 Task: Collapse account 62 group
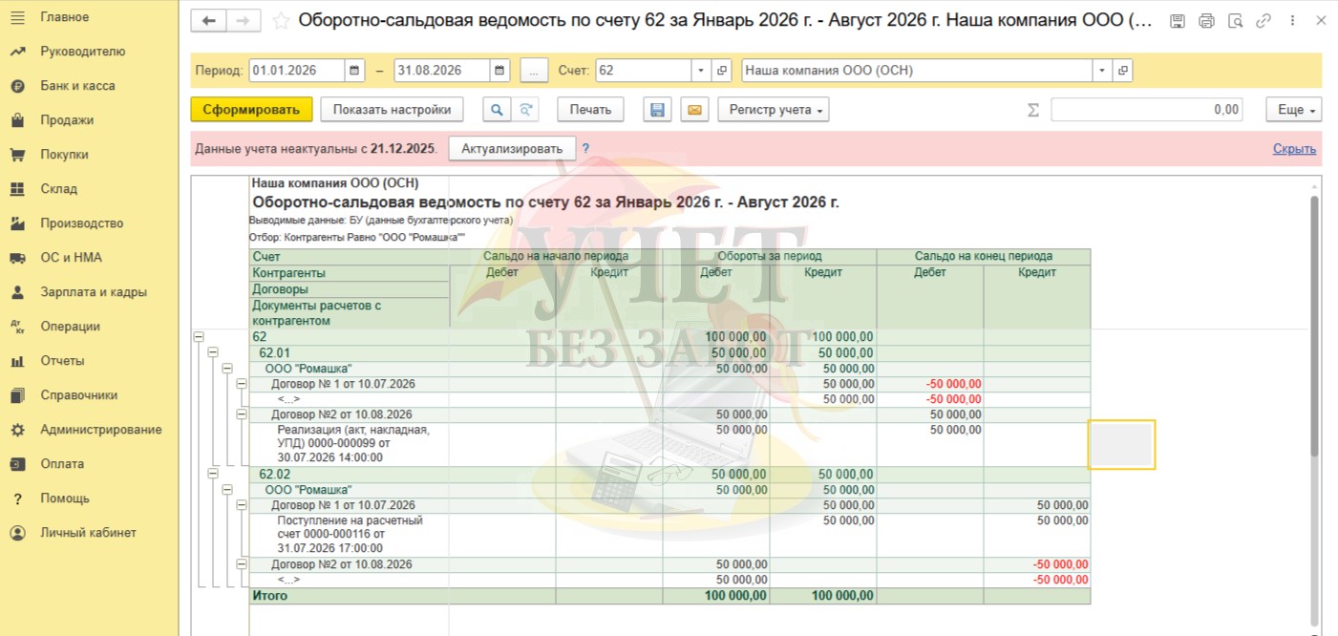[x=199, y=337]
